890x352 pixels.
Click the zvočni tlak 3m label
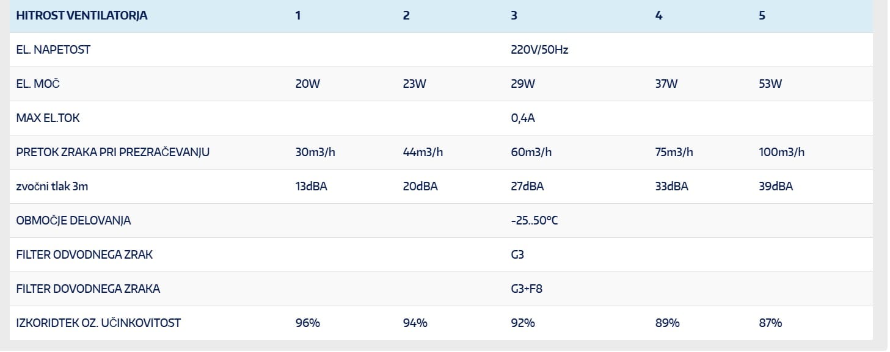(53, 187)
